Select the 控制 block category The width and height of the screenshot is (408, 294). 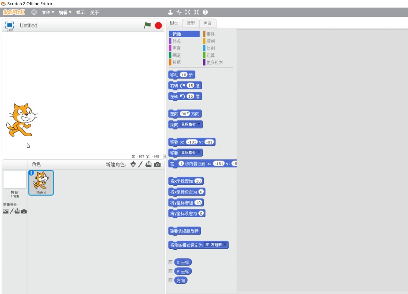[218, 41]
